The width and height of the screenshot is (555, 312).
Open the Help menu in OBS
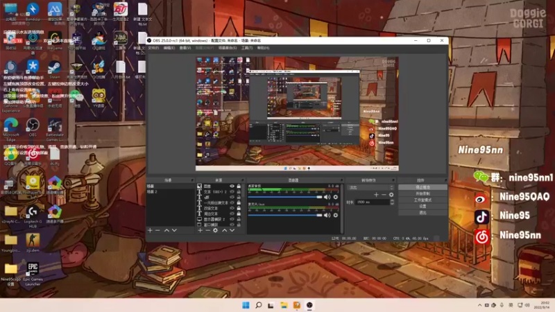pyautogui.click(x=264, y=48)
